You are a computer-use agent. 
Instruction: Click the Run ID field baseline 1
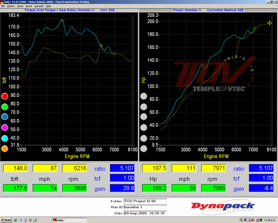(x=145, y=207)
